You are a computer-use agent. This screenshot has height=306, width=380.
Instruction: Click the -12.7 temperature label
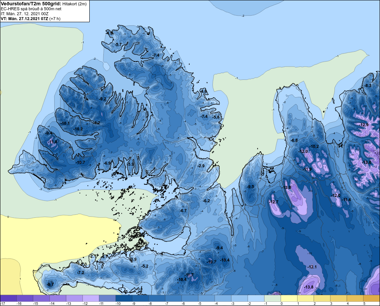(x=274, y=202)
